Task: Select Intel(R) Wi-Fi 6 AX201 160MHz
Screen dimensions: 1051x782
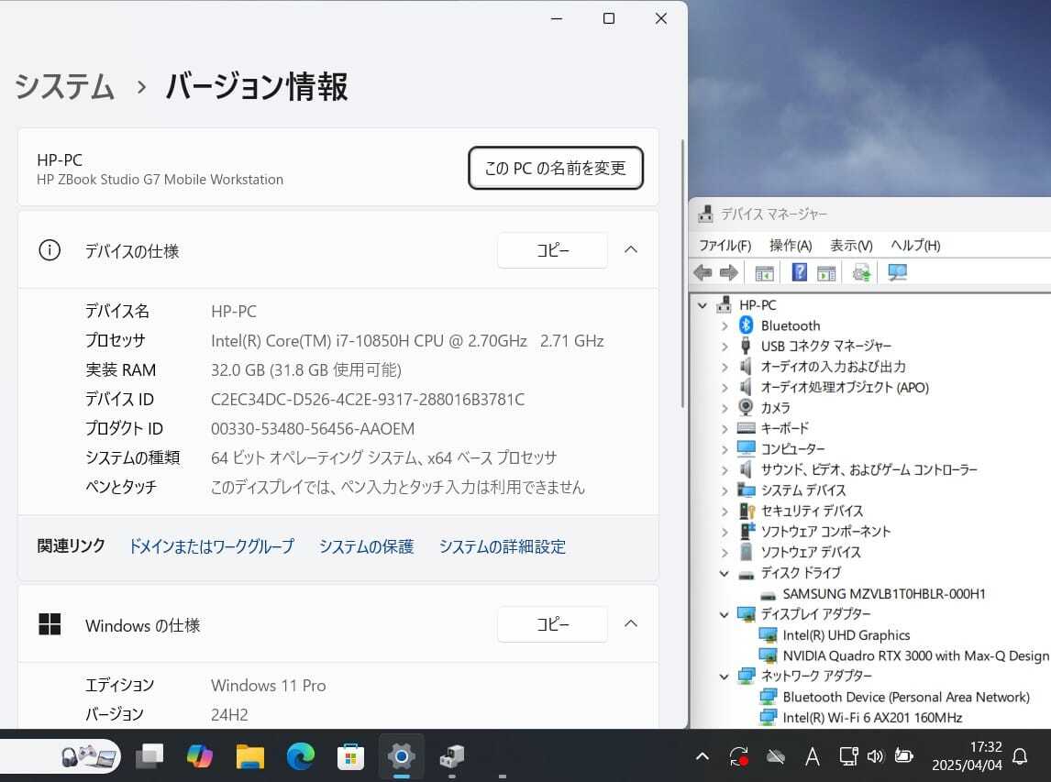Action: (872, 718)
